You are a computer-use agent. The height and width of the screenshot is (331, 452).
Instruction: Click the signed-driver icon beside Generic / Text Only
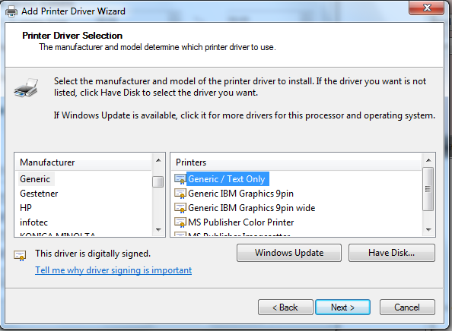coord(180,179)
